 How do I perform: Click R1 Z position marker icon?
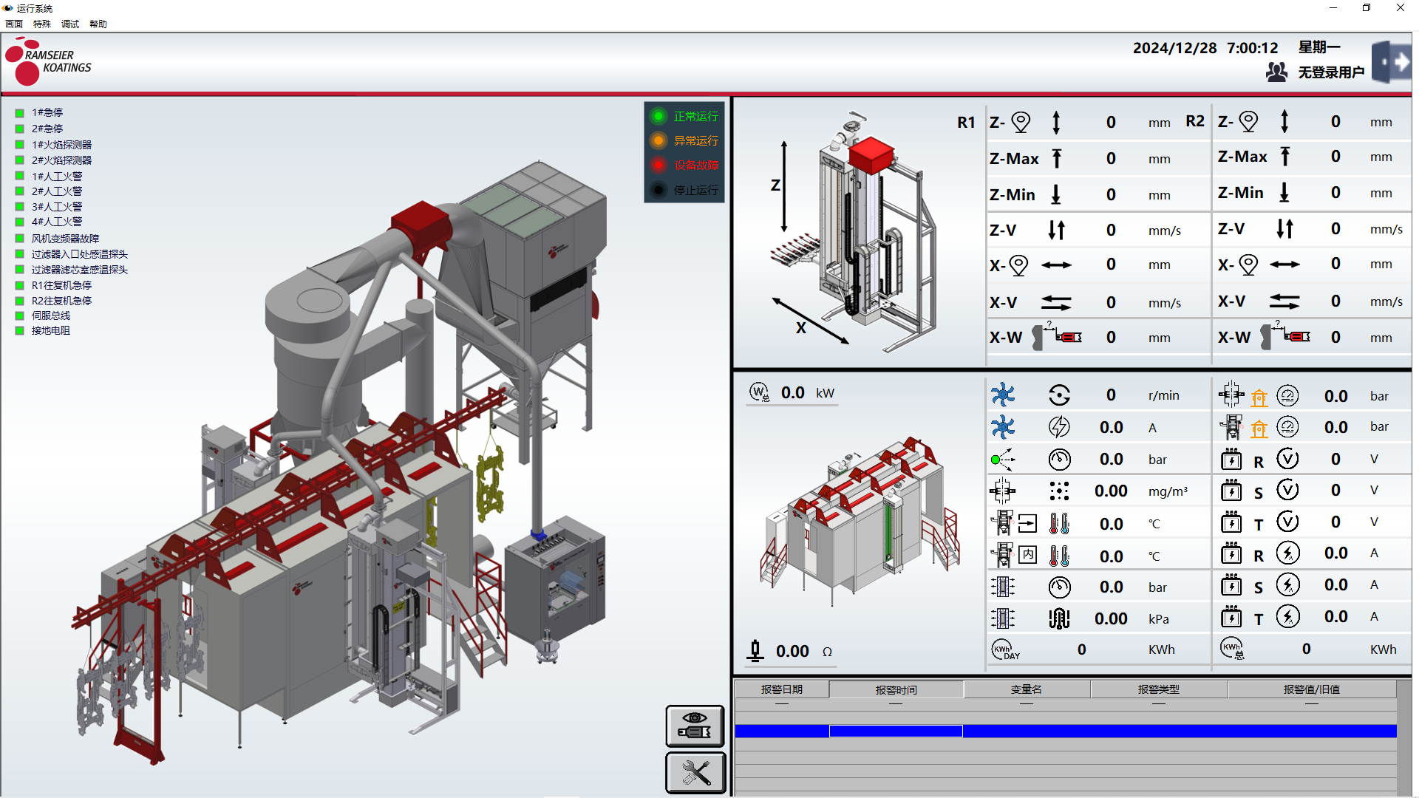[x=1021, y=122]
